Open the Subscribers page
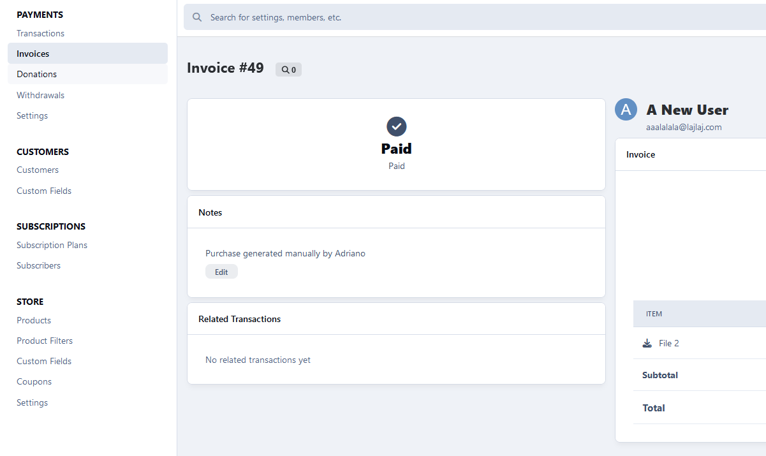The height and width of the screenshot is (456, 766). click(x=38, y=265)
